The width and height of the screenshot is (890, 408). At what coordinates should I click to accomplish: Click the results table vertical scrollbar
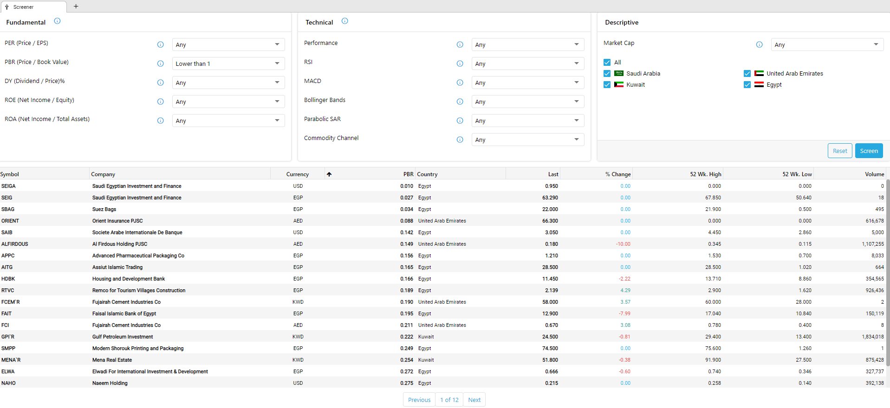(x=888, y=274)
